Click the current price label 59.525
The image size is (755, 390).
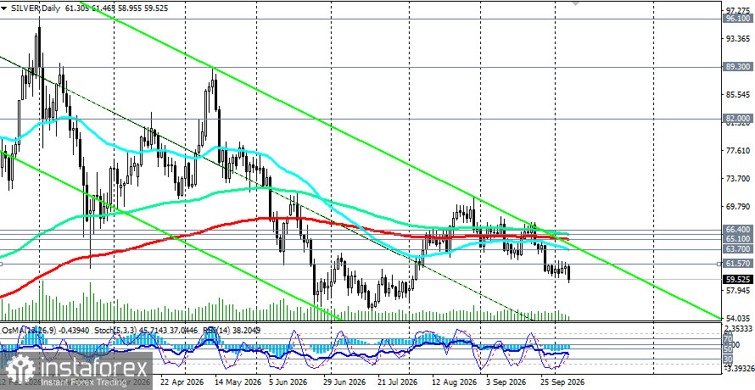coord(738,279)
